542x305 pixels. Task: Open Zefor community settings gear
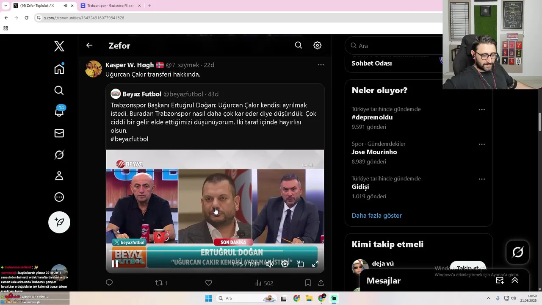317,45
